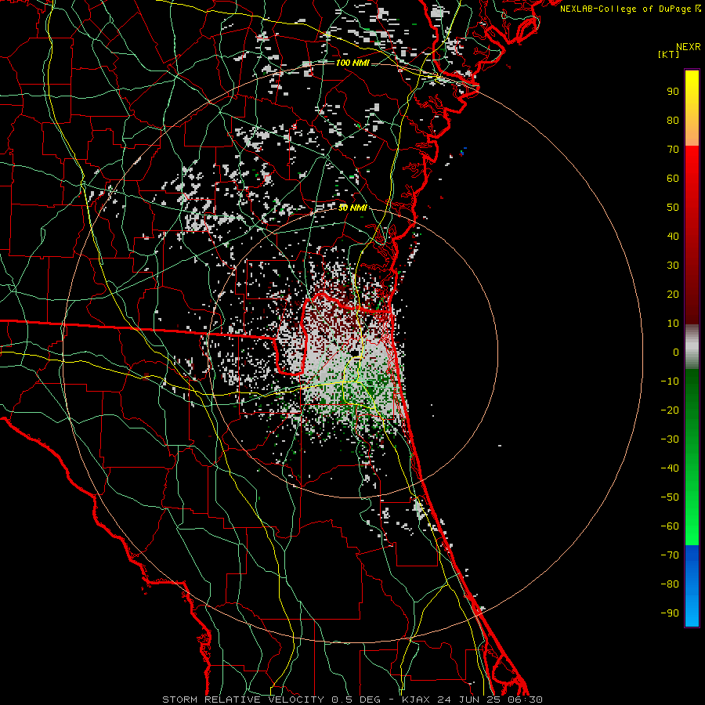Click the positive 20 scale value

tap(673, 295)
